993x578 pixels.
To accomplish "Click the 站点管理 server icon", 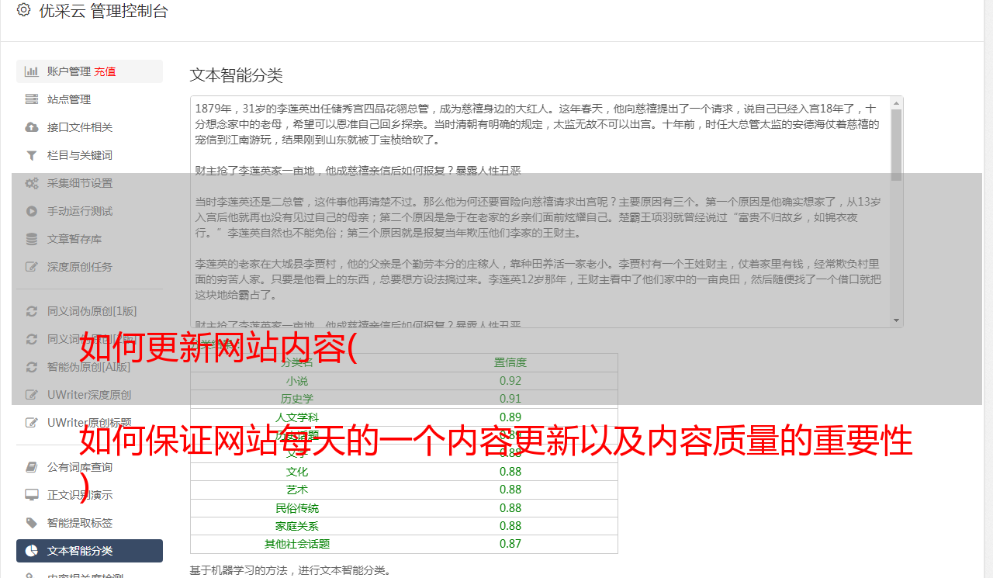I will point(32,99).
